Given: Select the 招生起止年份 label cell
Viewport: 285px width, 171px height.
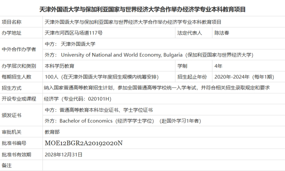Looking at the screenshot, I should coord(194,77).
